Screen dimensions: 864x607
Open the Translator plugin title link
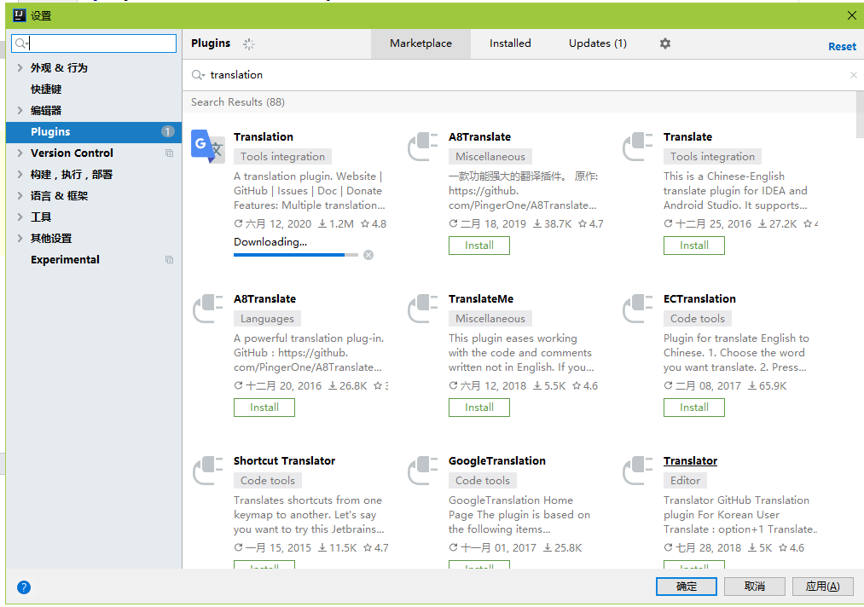(x=690, y=461)
